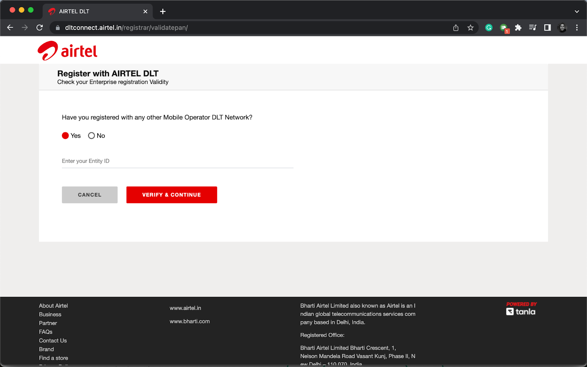587x367 pixels.
Task: Open FAQs footer link
Action: point(46,332)
